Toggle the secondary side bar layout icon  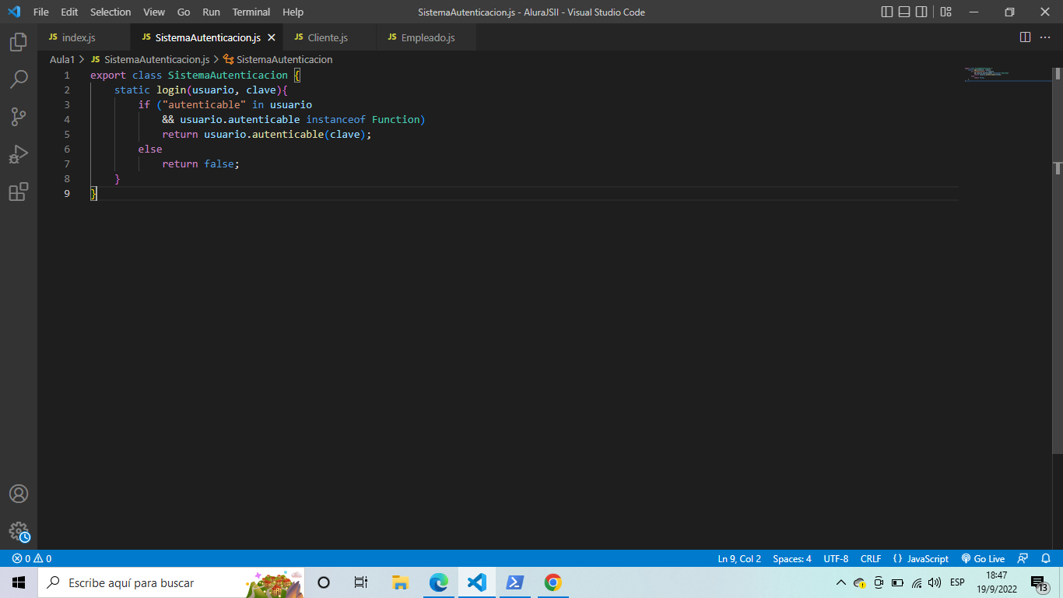click(921, 12)
